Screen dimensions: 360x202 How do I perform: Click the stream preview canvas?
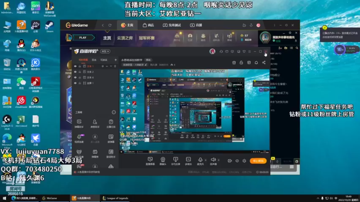pyautogui.click(x=194, y=111)
